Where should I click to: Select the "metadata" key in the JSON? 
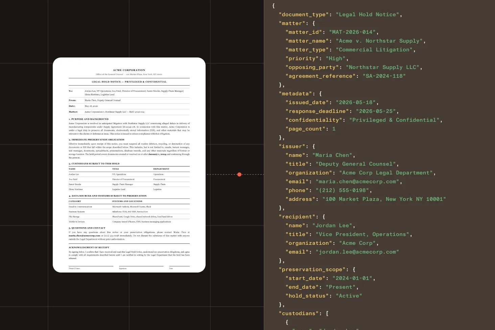click(296, 94)
